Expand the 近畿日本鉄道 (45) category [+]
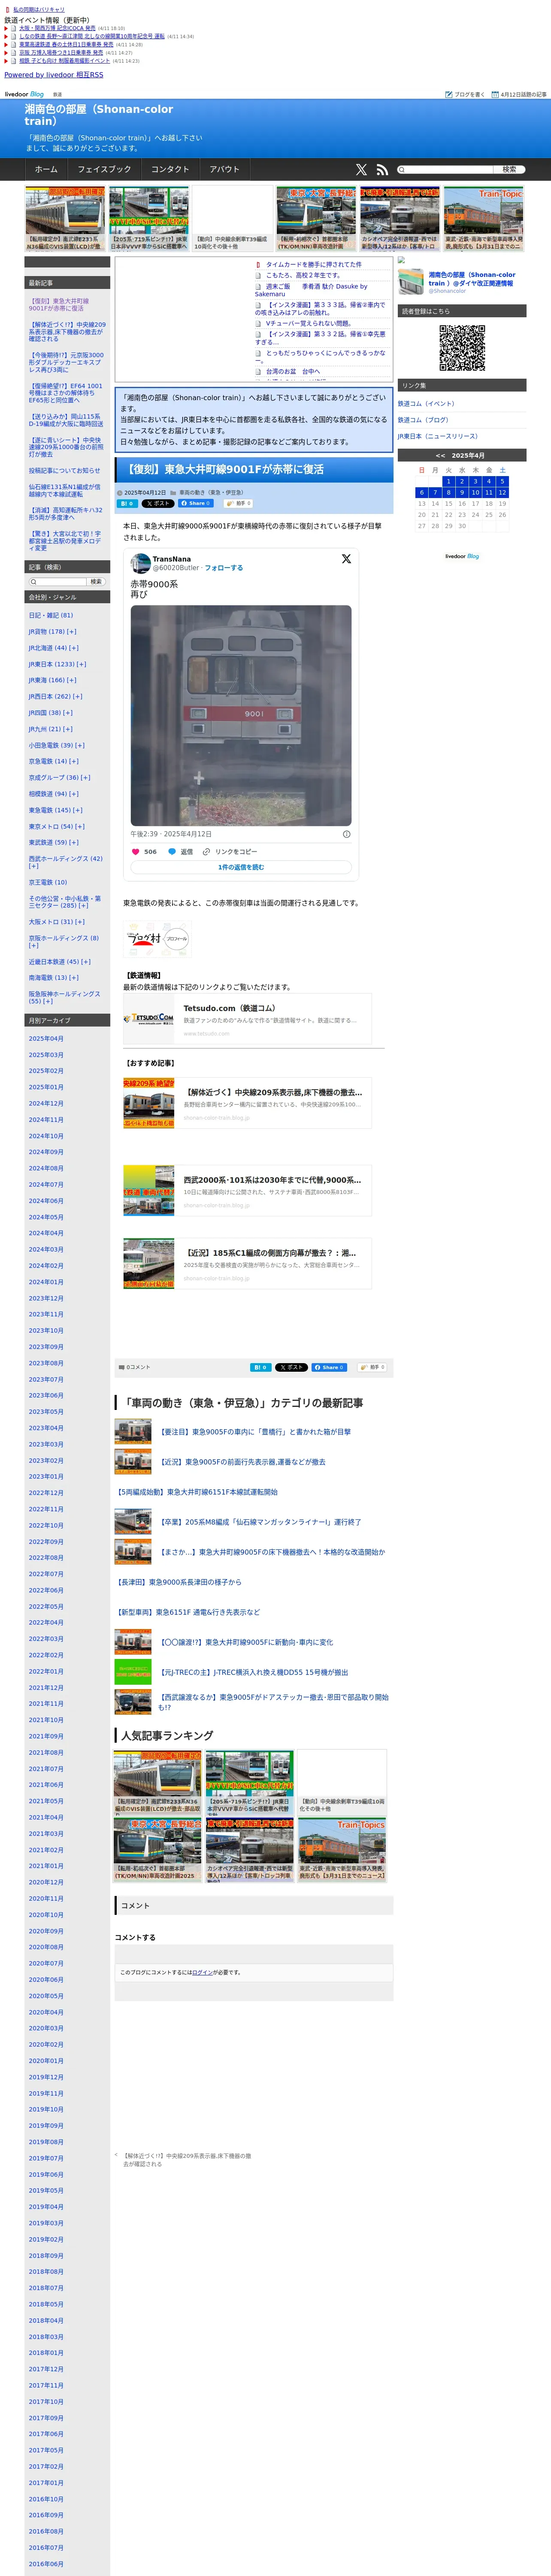The width and height of the screenshot is (551, 2576). point(85,962)
